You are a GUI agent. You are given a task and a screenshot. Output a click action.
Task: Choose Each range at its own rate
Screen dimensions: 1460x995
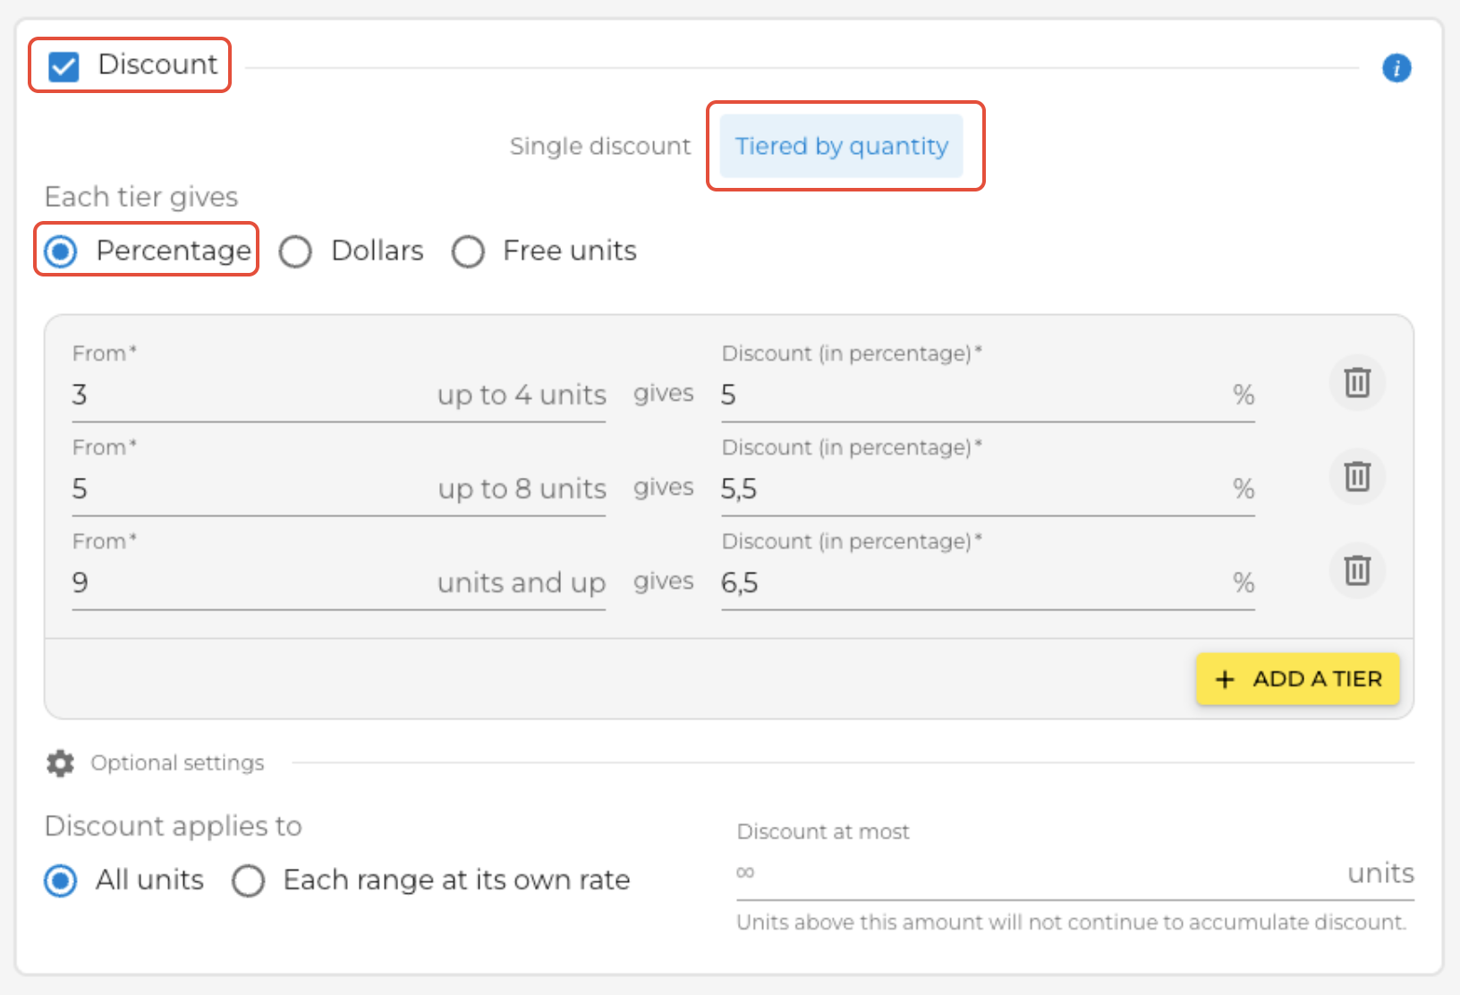(x=248, y=880)
